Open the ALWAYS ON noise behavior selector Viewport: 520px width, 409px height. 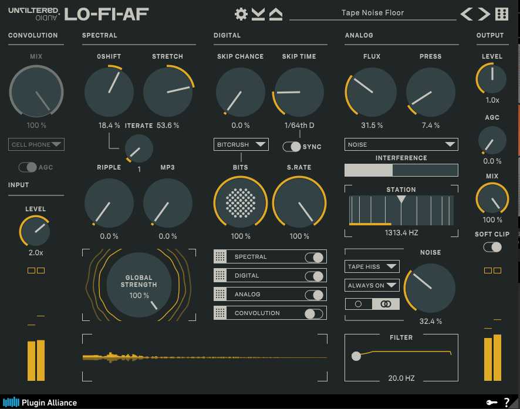pyautogui.click(x=372, y=286)
